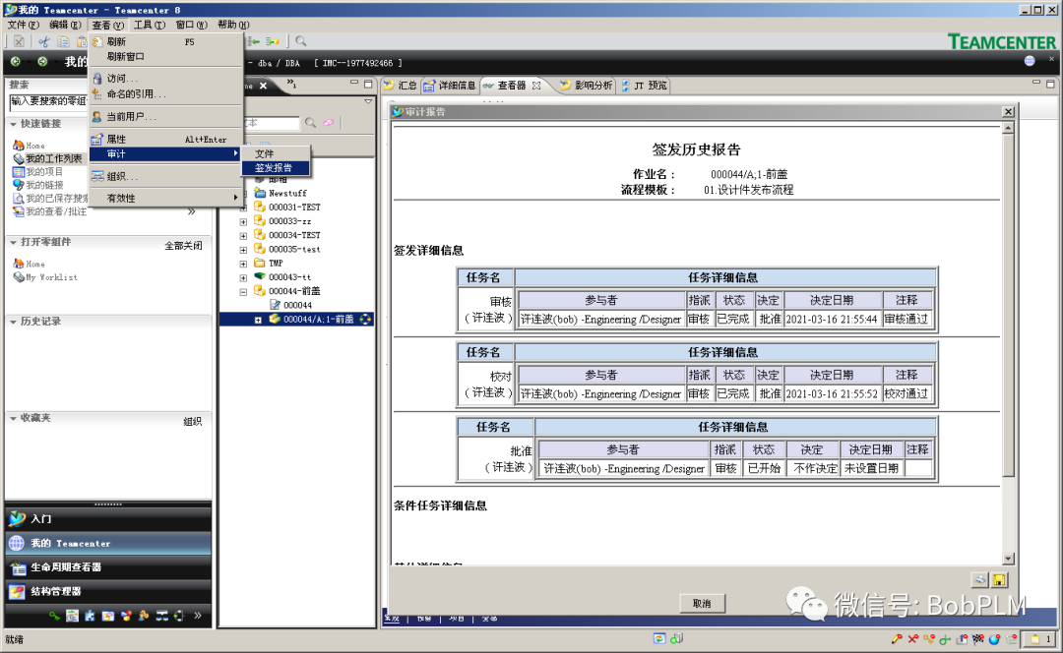Image resolution: width=1063 pixels, height=653 pixels.
Task: Click the green forward navigation arrow
Action: pos(42,62)
